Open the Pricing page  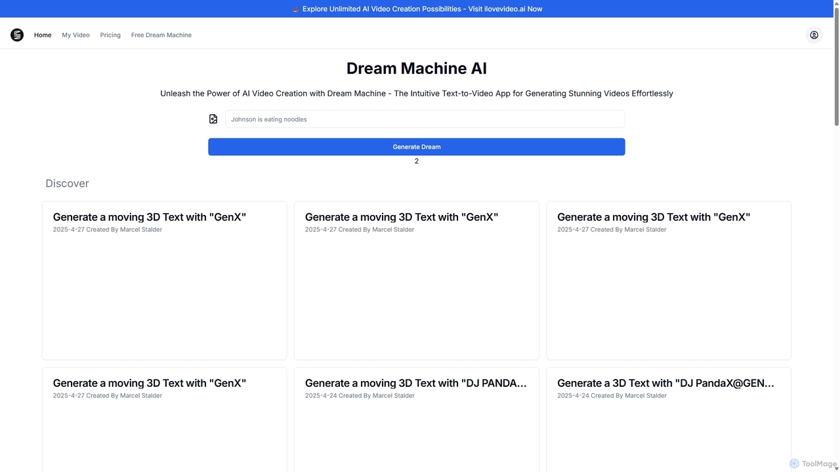tap(110, 35)
